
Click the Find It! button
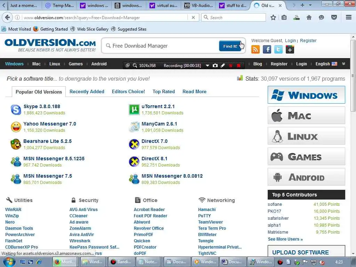coord(230,46)
